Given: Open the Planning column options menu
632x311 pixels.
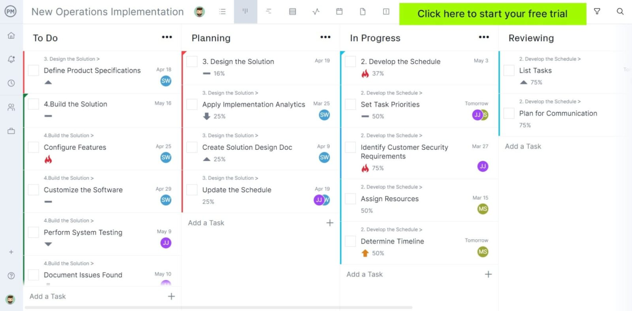Looking at the screenshot, I should 325,37.
